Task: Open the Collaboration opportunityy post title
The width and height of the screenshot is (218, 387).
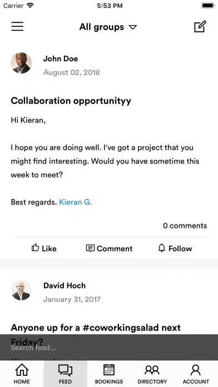Action: coord(71,101)
